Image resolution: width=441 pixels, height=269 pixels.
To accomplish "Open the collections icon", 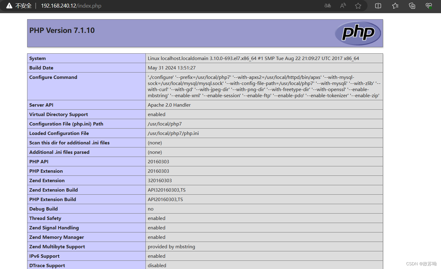I will [x=412, y=5].
